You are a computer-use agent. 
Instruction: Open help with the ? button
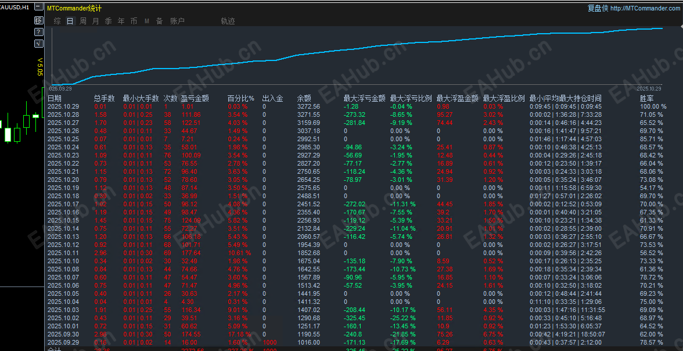click(x=39, y=32)
